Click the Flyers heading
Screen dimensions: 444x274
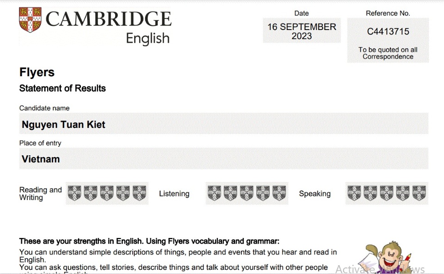point(37,73)
